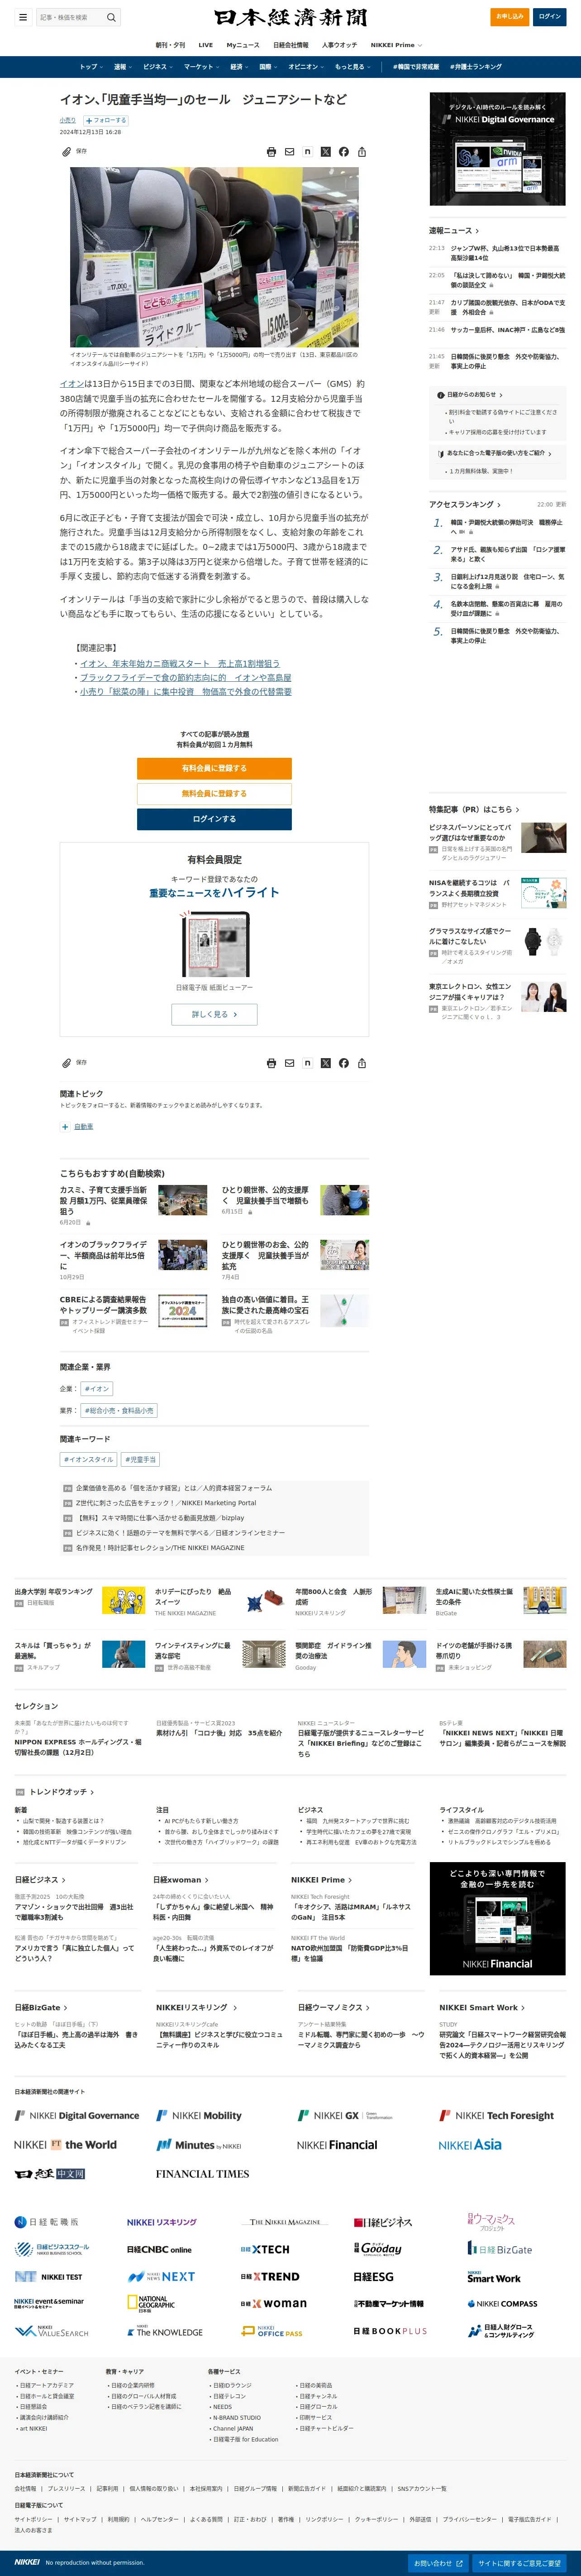581x2576 pixels.
Task: Open the Myニュース menu item
Action: click(243, 45)
